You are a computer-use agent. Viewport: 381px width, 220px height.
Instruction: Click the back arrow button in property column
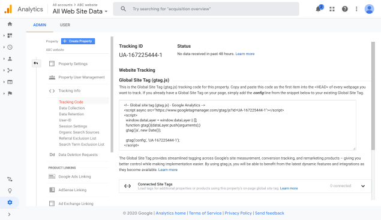click(36, 63)
